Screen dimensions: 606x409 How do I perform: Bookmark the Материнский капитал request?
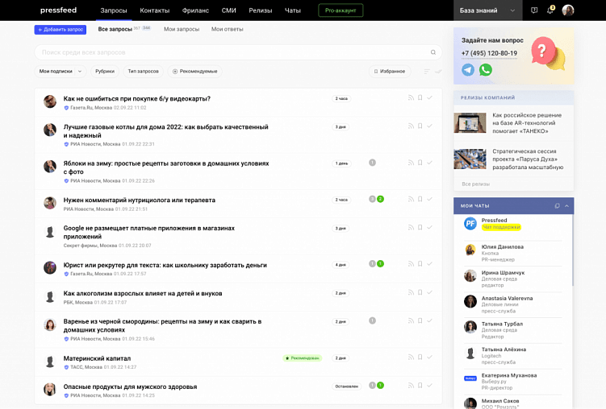coord(420,357)
